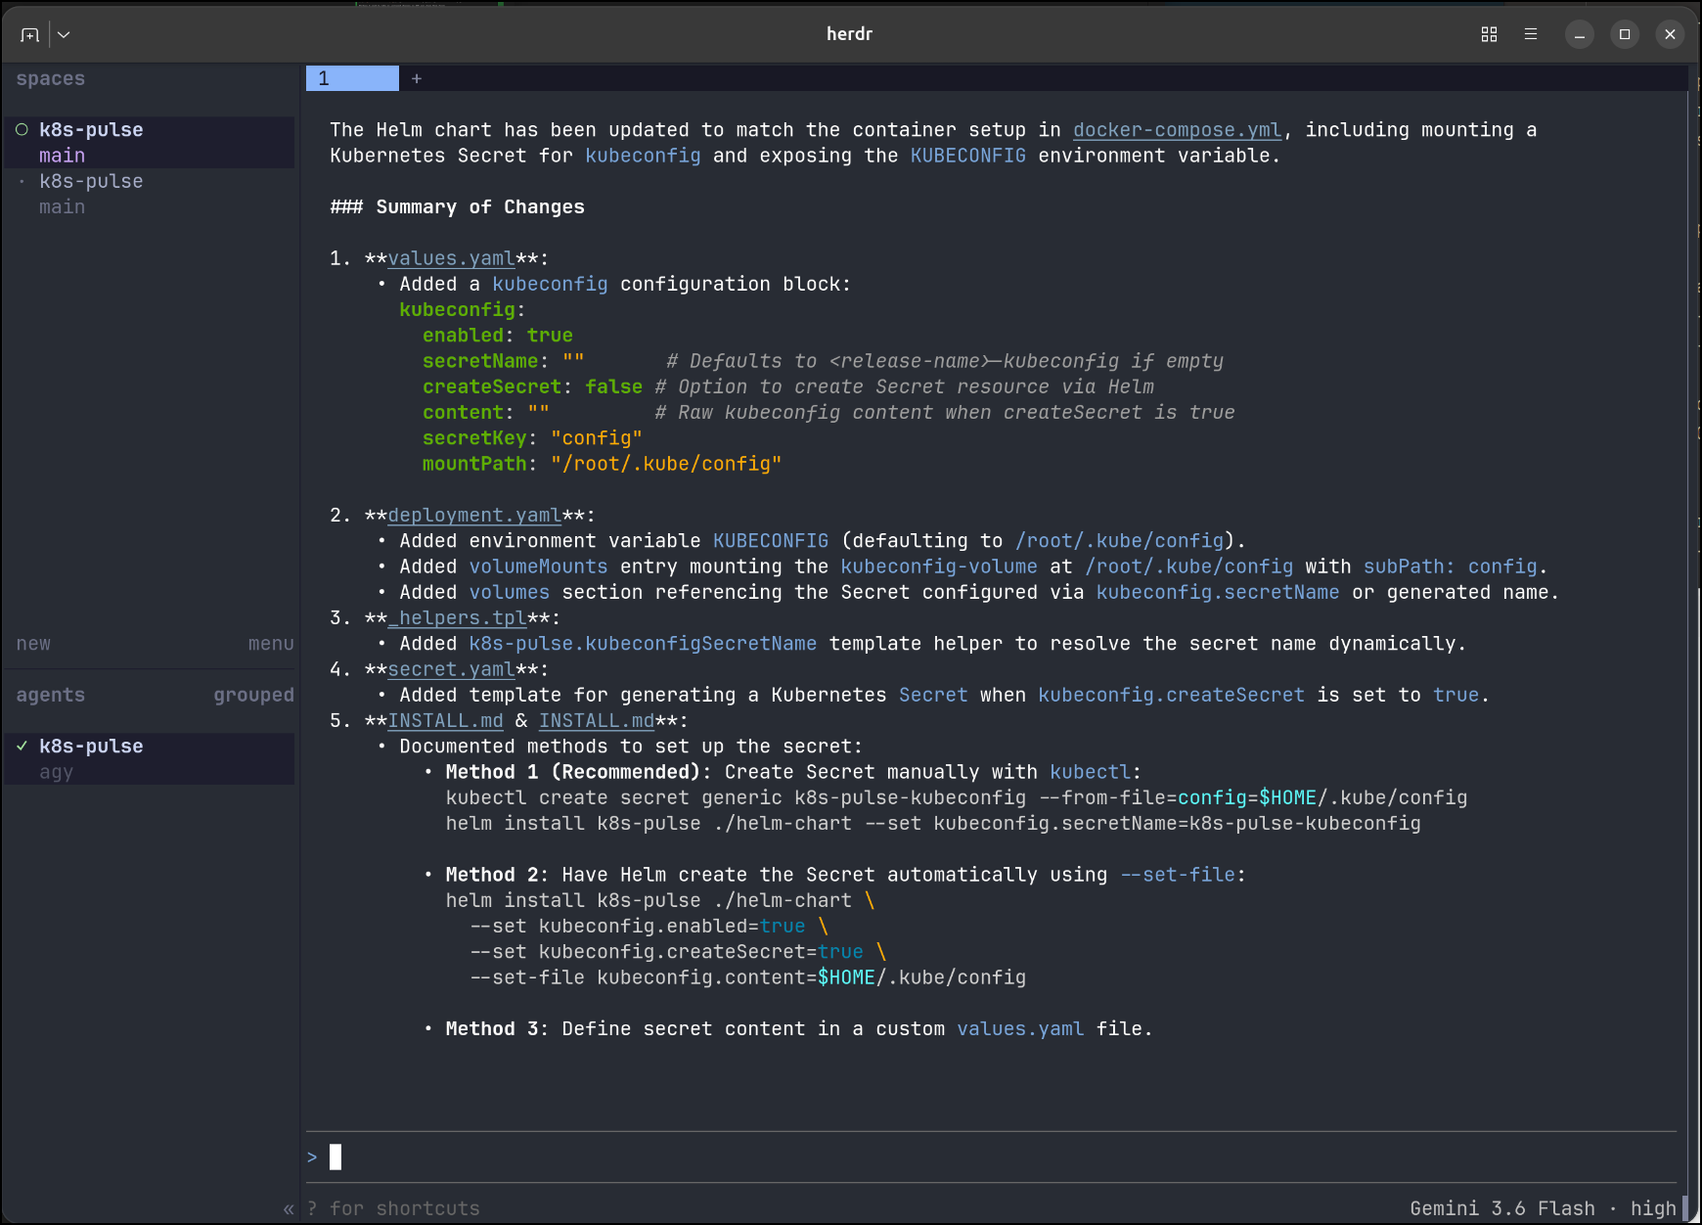Image resolution: width=1702 pixels, height=1225 pixels.
Task: Select the k8s-pulse agy agent
Action: pos(149,758)
